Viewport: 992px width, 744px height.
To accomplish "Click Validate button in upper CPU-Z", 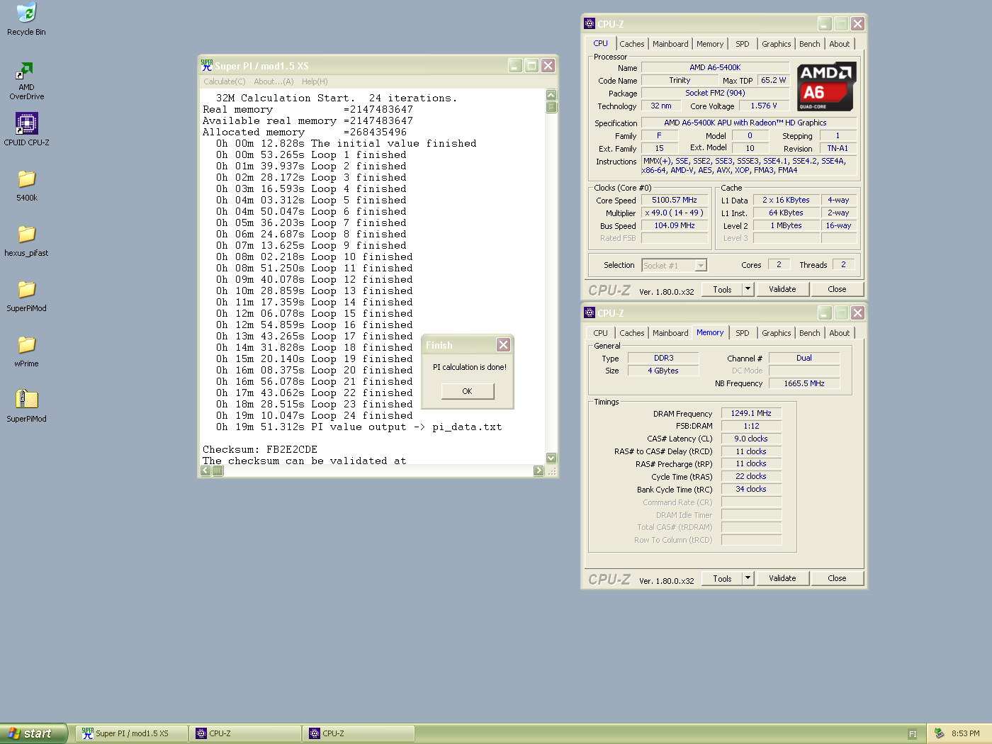I will (x=782, y=289).
